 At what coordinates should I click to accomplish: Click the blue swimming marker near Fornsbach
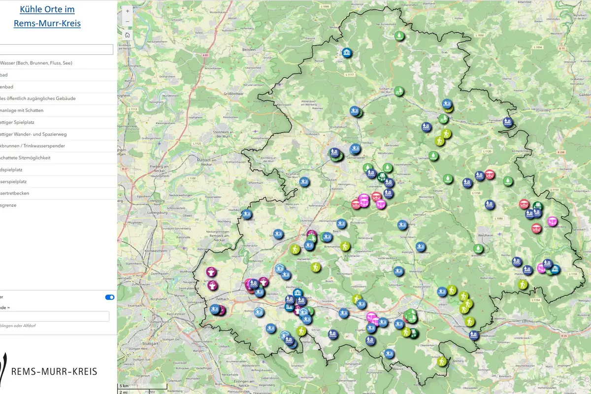point(508,123)
